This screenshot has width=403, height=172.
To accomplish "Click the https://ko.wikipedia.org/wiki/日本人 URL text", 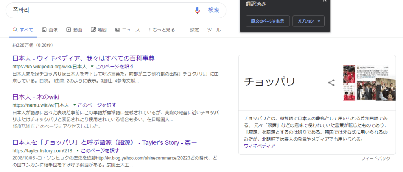I will pyautogui.click(x=50, y=67).
